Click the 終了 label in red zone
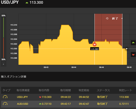 [x=115, y=19]
